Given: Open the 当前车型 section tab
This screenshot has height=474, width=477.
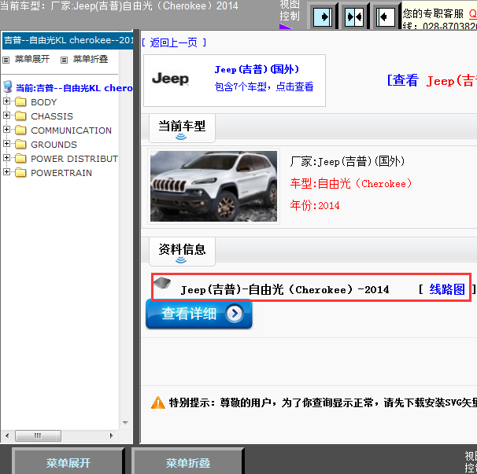Looking at the screenshot, I should click(182, 128).
